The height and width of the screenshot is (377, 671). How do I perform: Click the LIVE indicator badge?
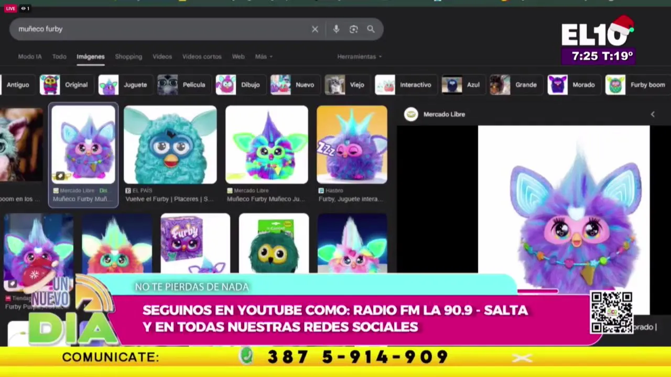[10, 8]
